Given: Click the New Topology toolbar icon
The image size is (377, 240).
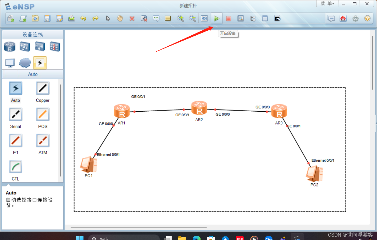Looking at the screenshot, I should click(x=11, y=18).
